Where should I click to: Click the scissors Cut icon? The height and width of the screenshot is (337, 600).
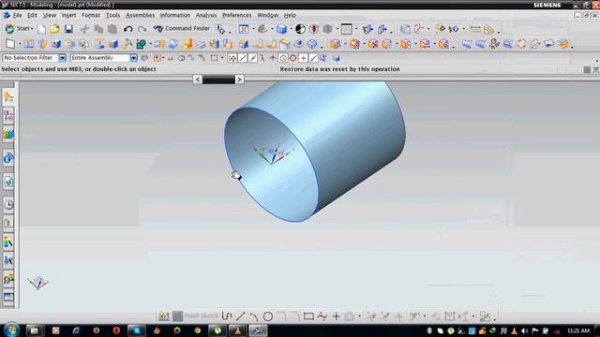pyautogui.click(x=84, y=29)
